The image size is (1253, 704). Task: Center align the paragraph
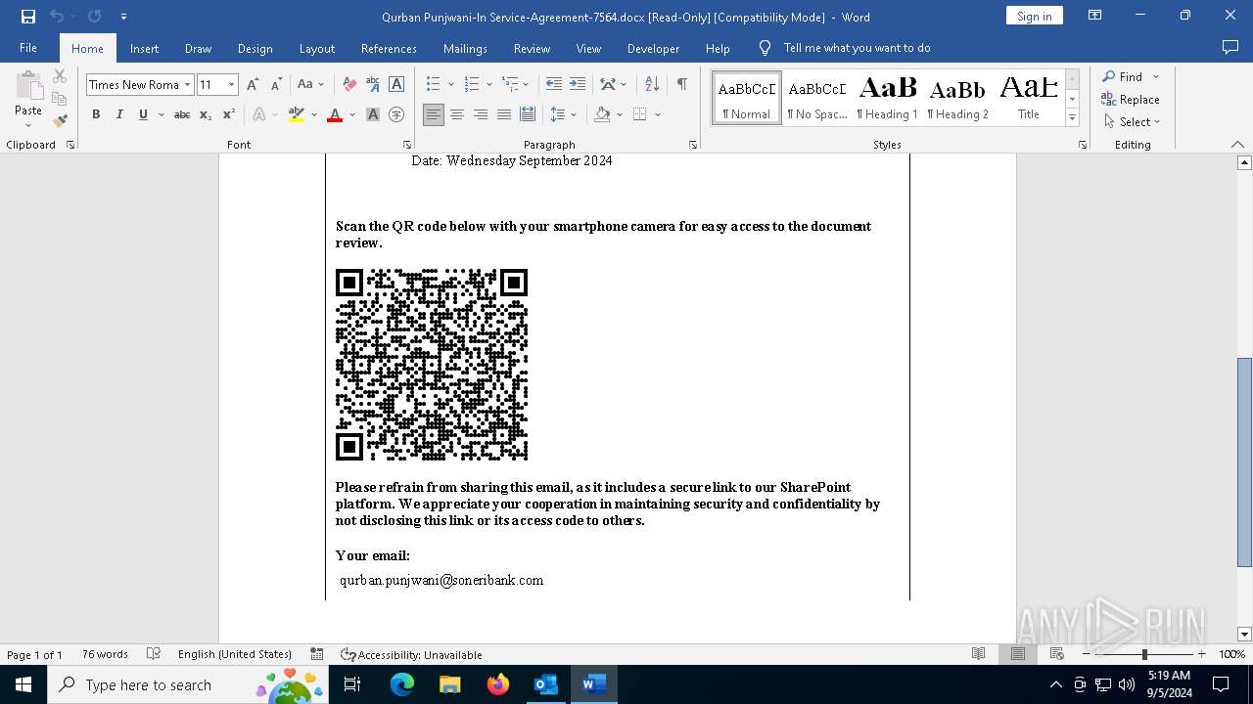click(x=457, y=114)
